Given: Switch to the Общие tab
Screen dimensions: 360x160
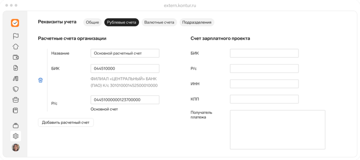Looking at the screenshot, I should pyautogui.click(x=92, y=22).
